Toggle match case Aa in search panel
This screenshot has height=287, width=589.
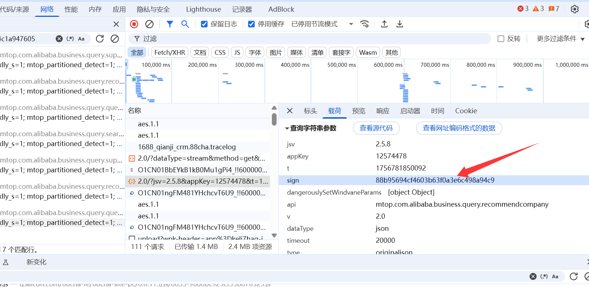click(81, 39)
